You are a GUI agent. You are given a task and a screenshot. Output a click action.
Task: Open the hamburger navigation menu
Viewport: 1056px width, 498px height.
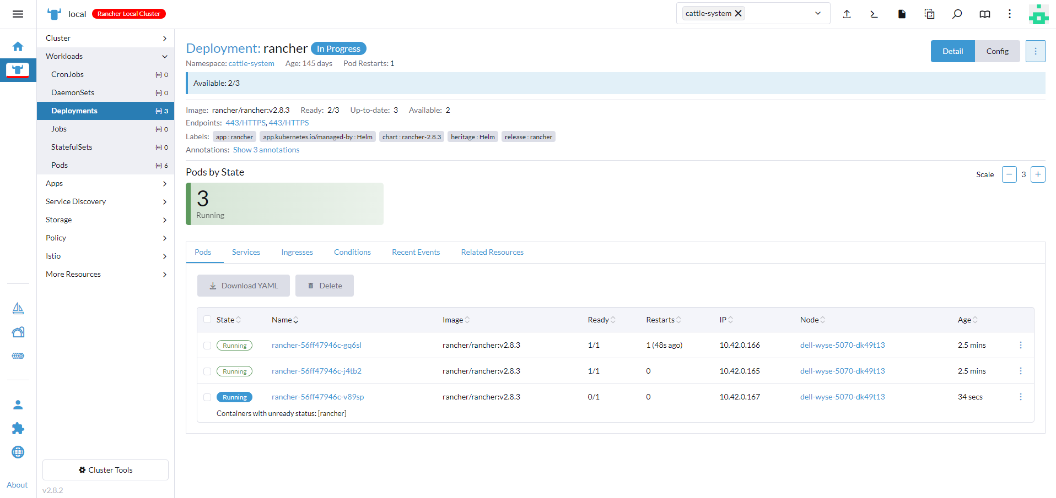click(x=18, y=14)
